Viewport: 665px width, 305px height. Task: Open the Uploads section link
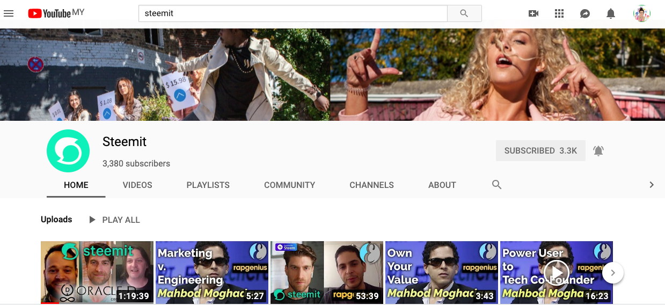click(56, 220)
